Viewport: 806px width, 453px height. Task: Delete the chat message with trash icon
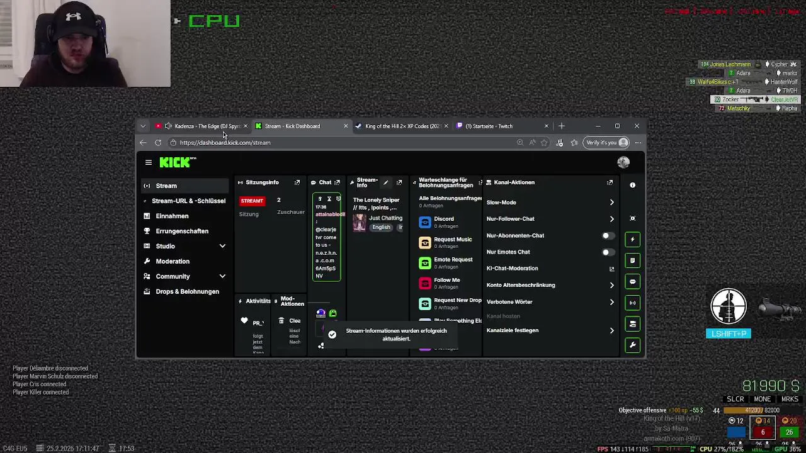pos(320,199)
